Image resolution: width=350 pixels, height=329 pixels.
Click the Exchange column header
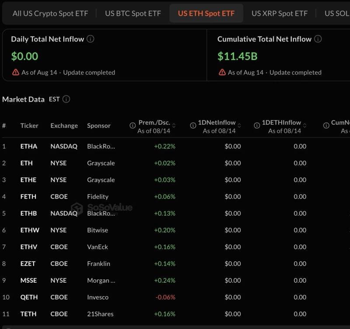tap(64, 126)
